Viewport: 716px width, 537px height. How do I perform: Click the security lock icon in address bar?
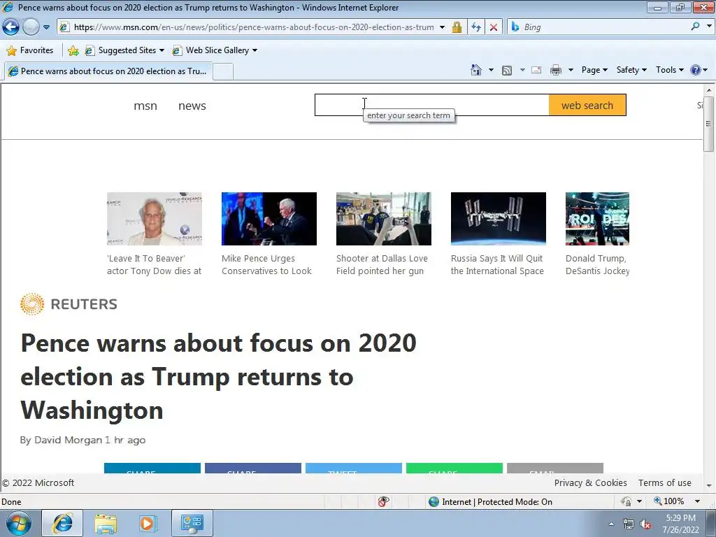457,27
